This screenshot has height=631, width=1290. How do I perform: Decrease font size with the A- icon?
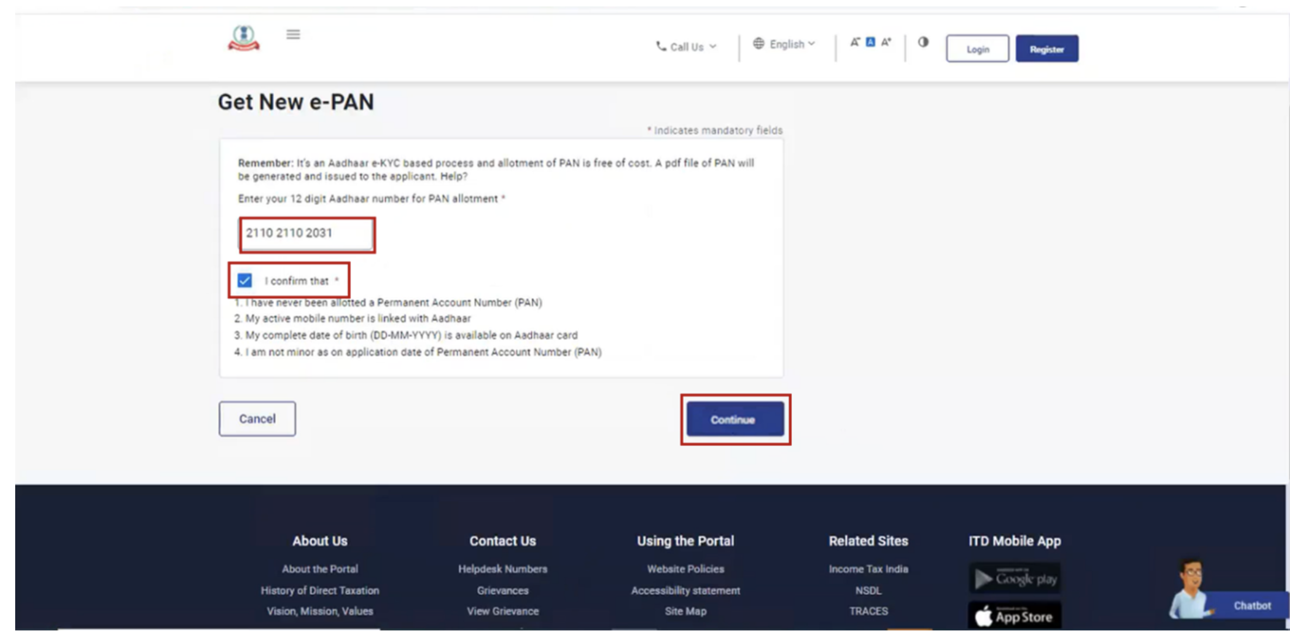854,42
